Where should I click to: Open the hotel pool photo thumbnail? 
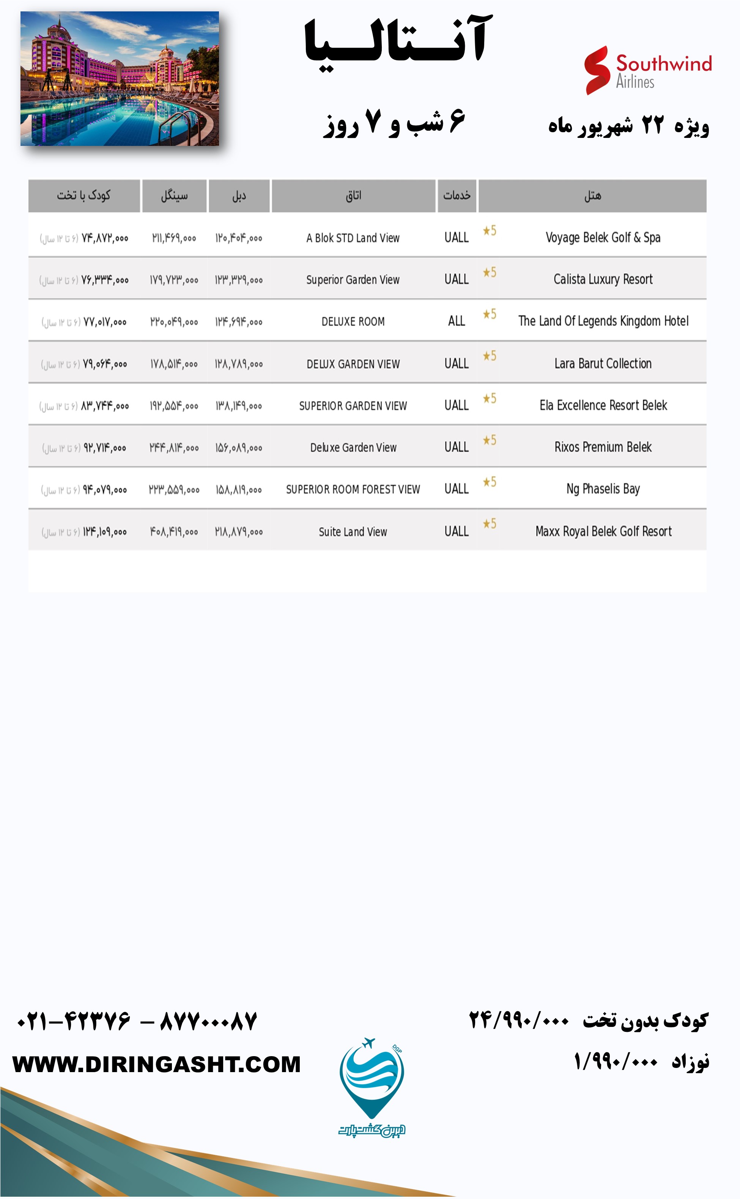click(120, 78)
